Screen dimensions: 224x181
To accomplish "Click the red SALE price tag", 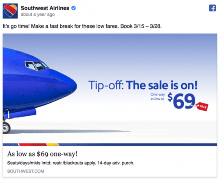I will (202, 106).
